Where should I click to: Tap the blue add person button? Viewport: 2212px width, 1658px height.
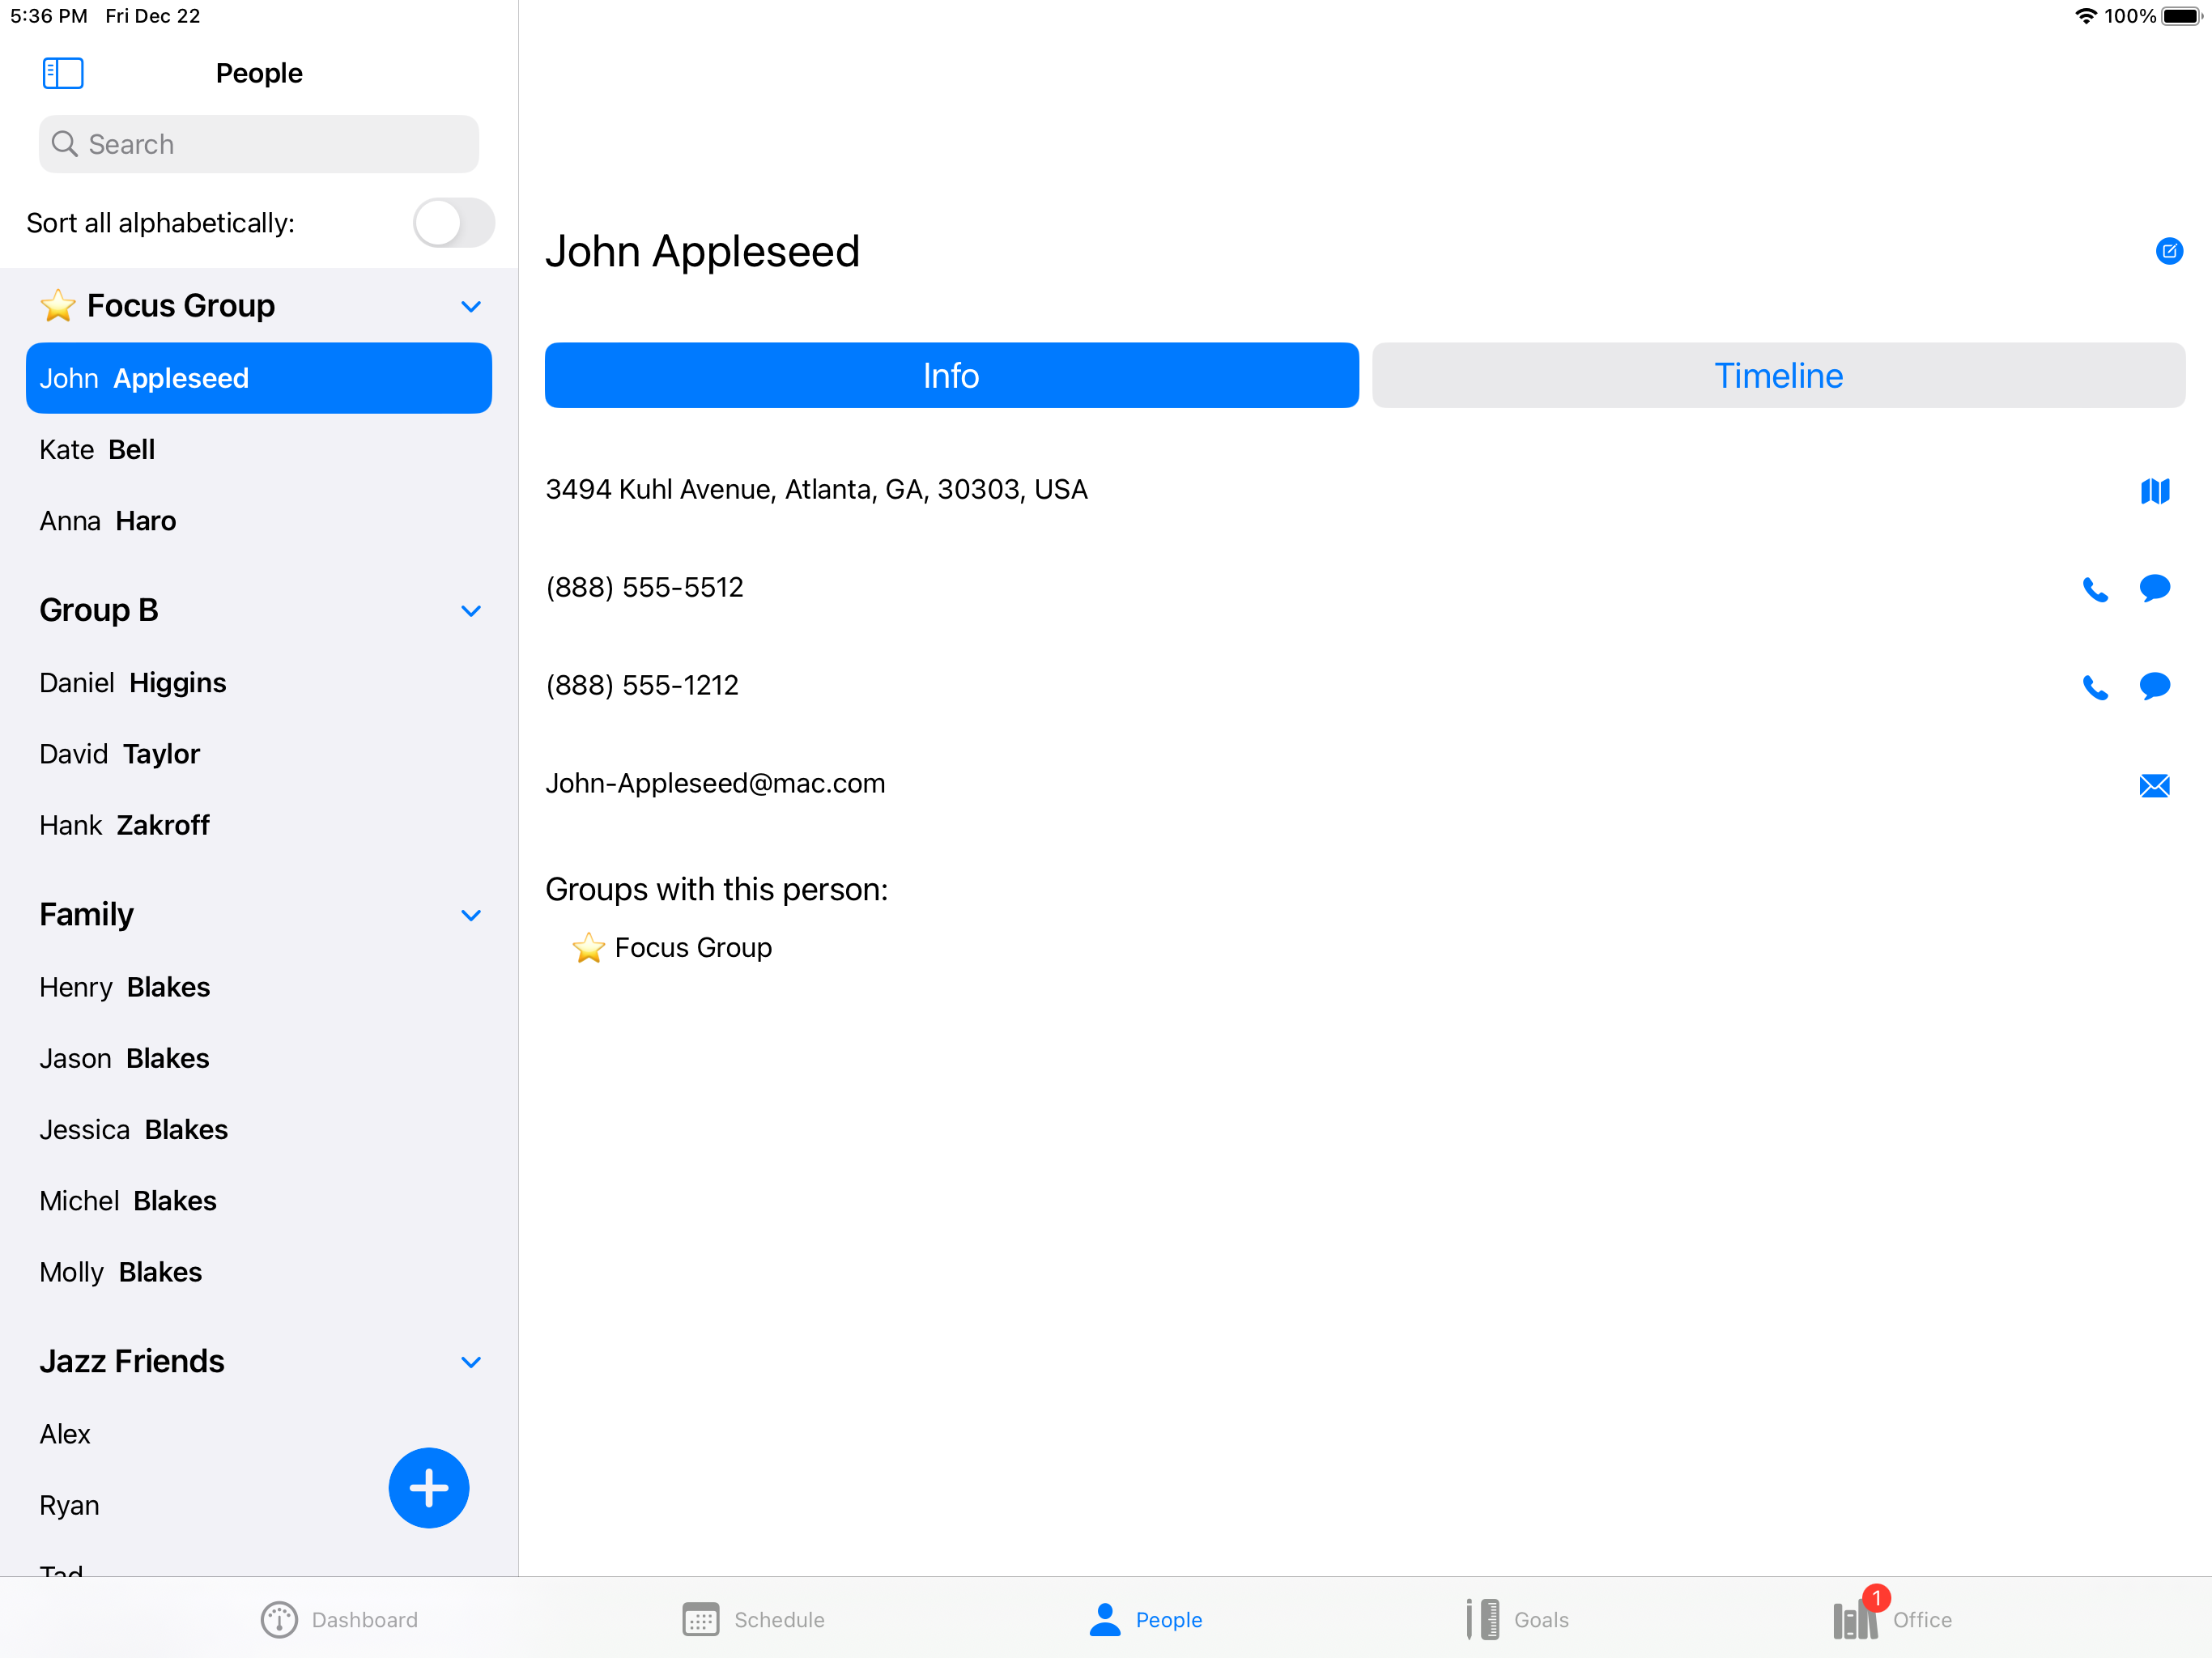(x=428, y=1487)
